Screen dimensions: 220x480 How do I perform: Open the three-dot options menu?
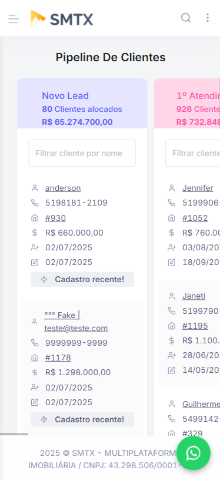click(208, 18)
